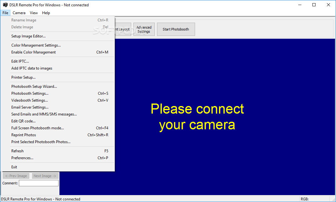Viewport: 336px width, 202px height.
Task: Click Refresh in the File menu
Action: (x=58, y=151)
